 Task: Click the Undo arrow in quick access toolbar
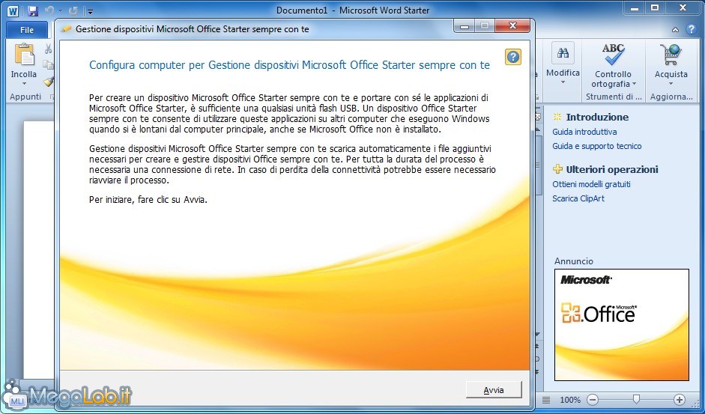point(49,10)
